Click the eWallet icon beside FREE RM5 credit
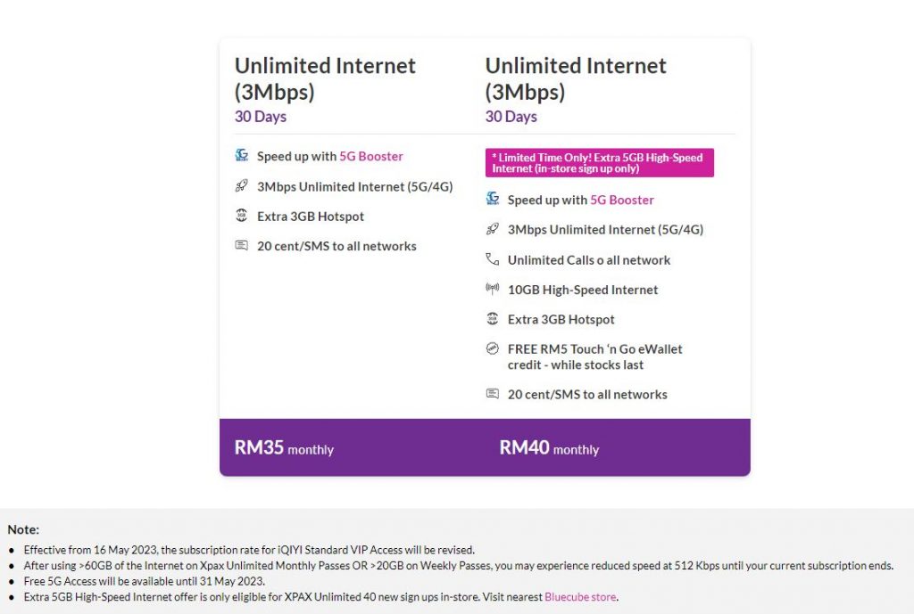The height and width of the screenshot is (614, 914). tap(492, 348)
